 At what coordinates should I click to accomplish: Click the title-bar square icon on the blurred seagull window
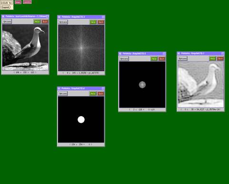[x=223, y=54]
